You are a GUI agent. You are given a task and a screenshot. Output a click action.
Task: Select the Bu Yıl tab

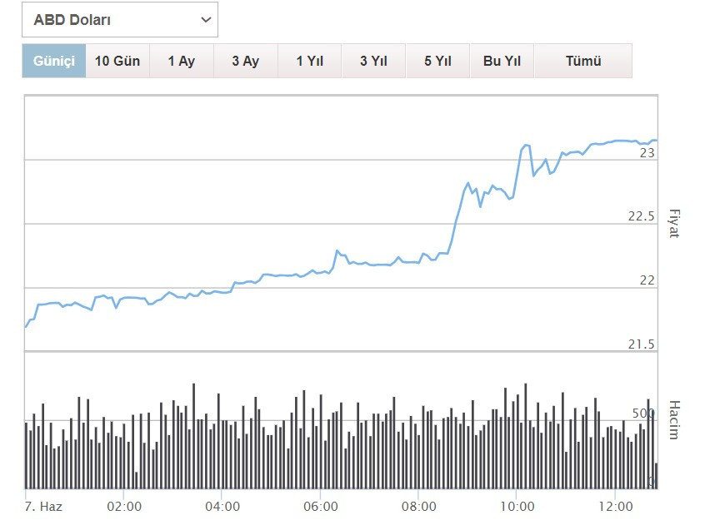pyautogui.click(x=502, y=61)
